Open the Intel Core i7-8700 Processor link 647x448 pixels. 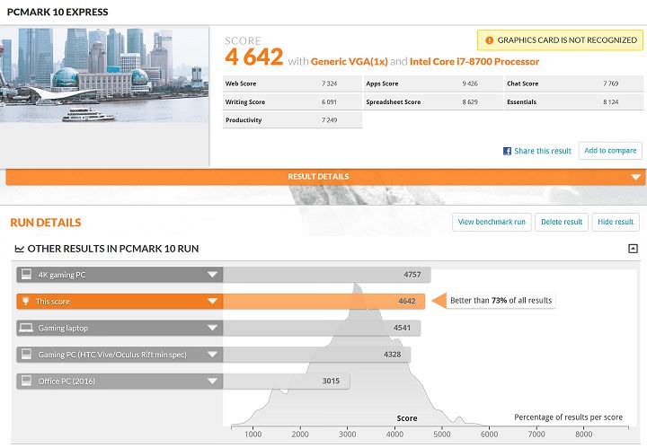474,62
